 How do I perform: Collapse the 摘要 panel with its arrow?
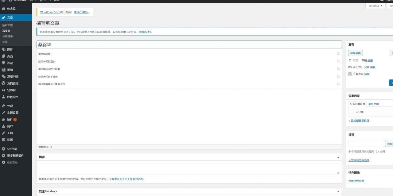click(x=338, y=157)
